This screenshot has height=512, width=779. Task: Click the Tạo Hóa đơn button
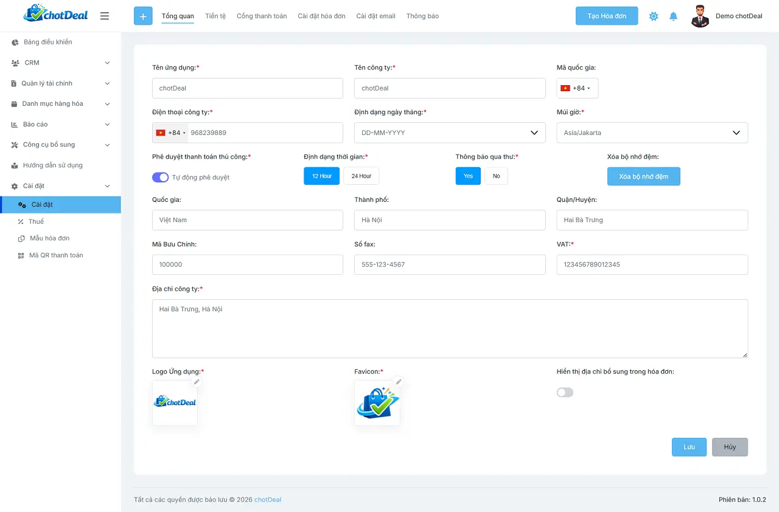(606, 16)
